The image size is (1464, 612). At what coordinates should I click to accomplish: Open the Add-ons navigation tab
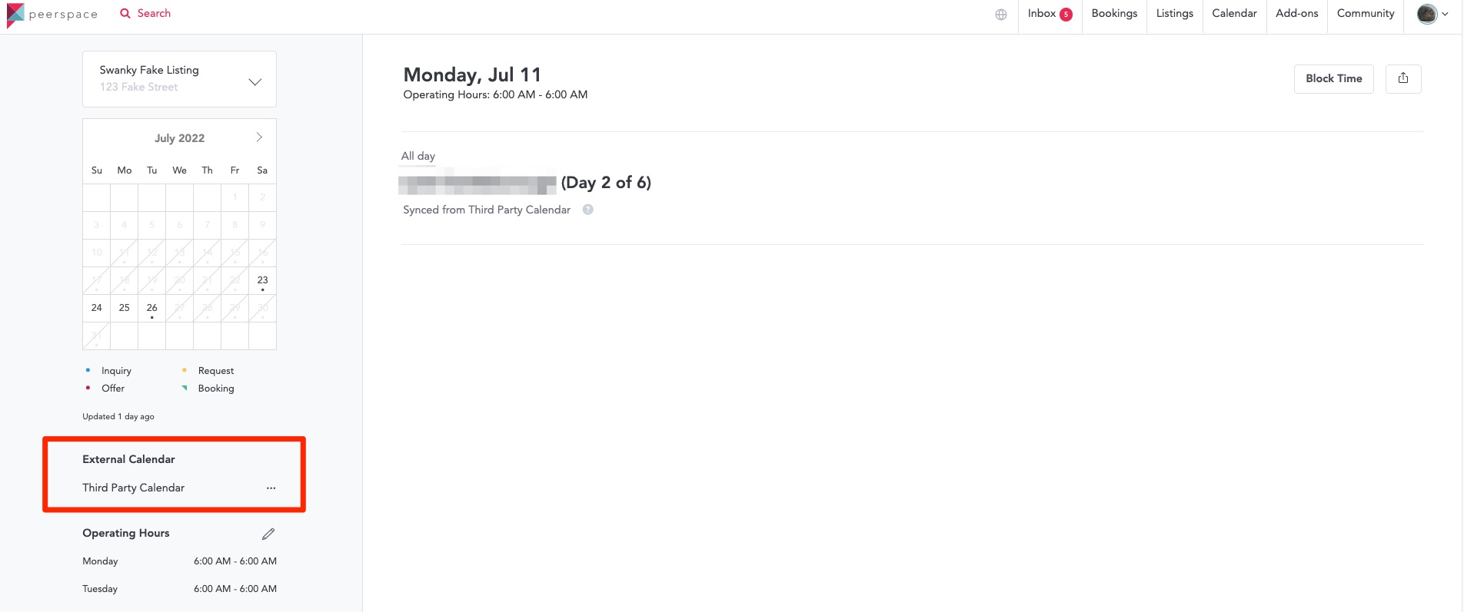point(1296,14)
